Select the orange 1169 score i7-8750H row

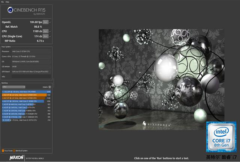pyautogui.click(x=26, y=95)
